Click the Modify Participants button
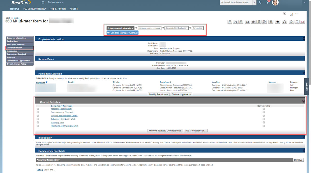The height and width of the screenshot is (173, 311). [x=159, y=94]
